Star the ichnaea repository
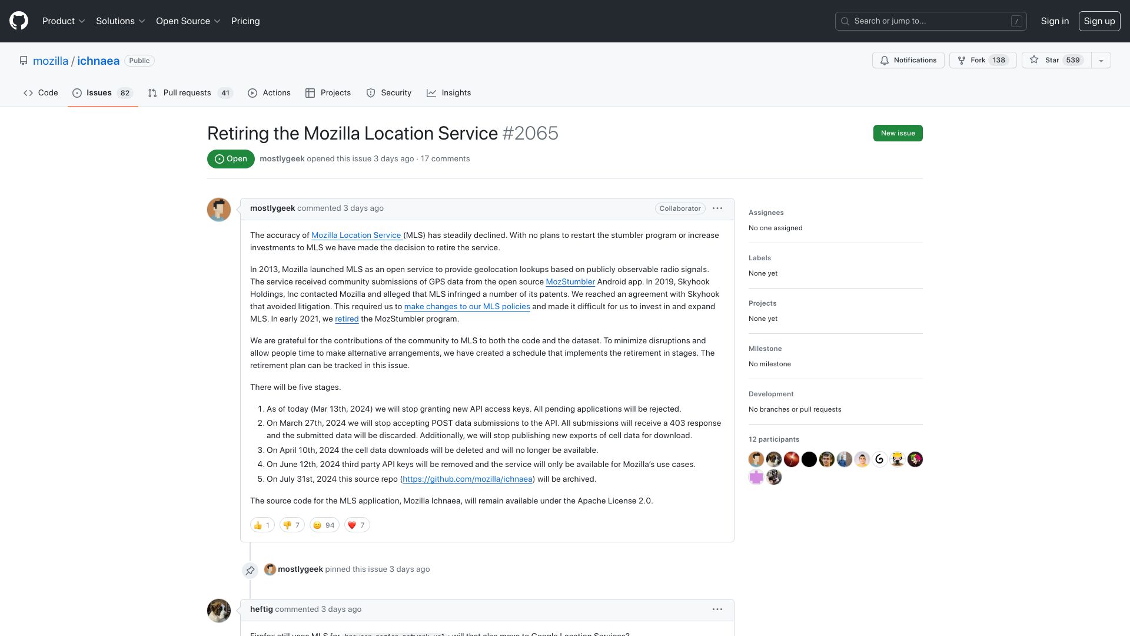The width and height of the screenshot is (1130, 636). pyautogui.click(x=1056, y=60)
